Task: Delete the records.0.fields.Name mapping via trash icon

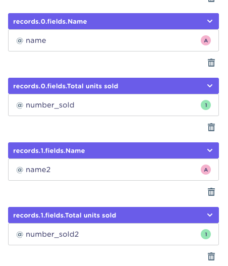Action: point(211,63)
